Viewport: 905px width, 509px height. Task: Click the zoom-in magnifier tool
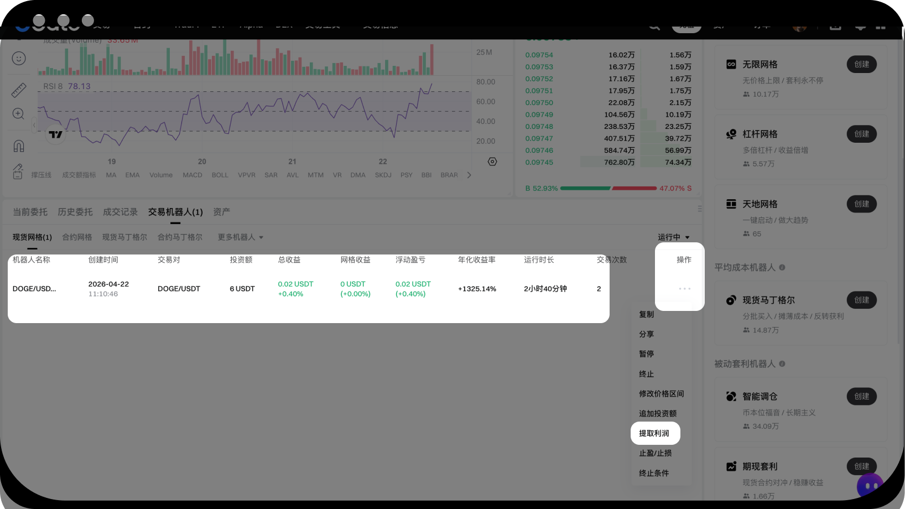(18, 114)
